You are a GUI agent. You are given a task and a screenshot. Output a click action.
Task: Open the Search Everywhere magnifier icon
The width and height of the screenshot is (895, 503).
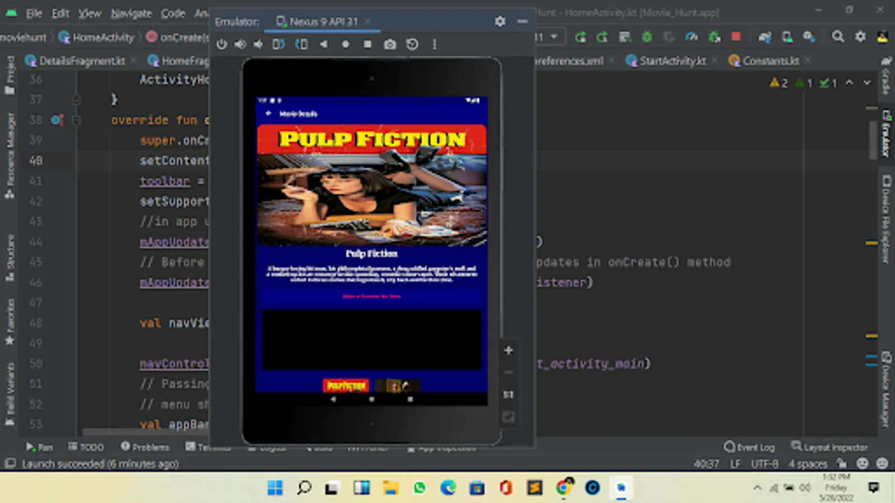837,37
